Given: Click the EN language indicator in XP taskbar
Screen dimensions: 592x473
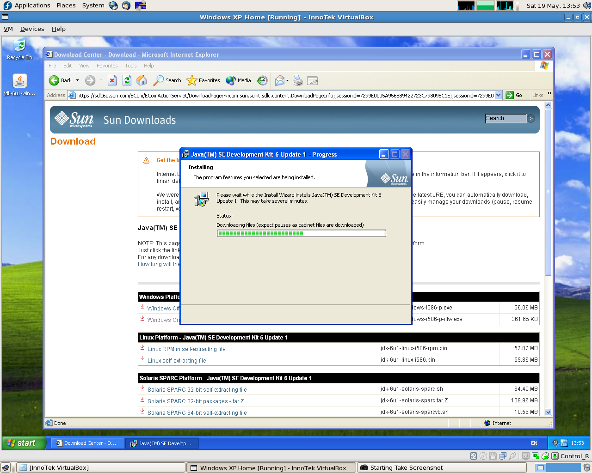Looking at the screenshot, I should [x=534, y=443].
